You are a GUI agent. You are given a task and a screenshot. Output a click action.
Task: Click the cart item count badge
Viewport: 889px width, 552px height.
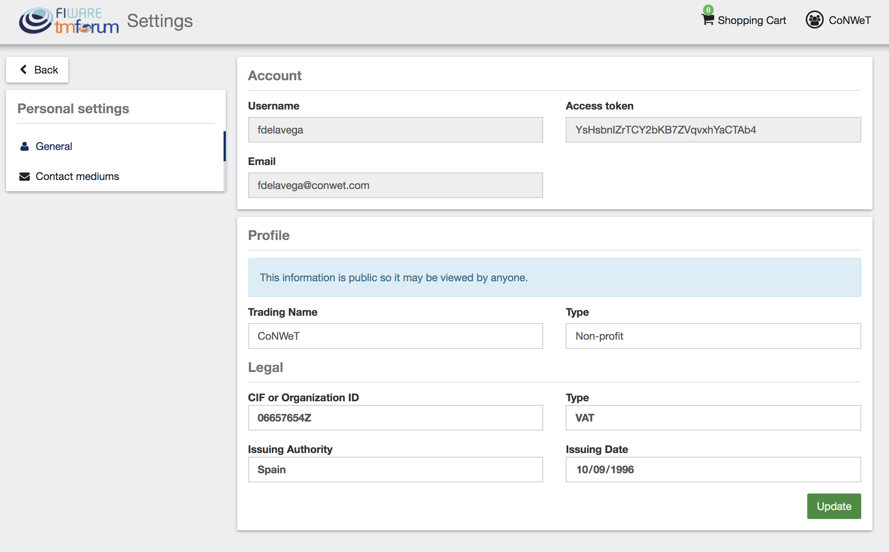pyautogui.click(x=708, y=9)
